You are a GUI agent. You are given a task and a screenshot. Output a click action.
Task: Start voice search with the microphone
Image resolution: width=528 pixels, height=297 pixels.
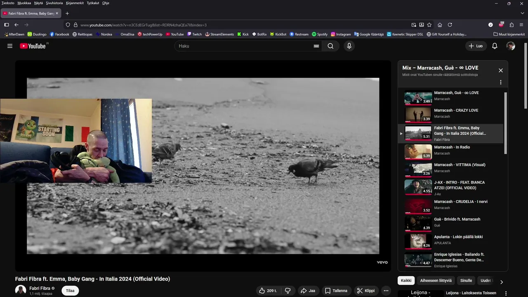349,46
